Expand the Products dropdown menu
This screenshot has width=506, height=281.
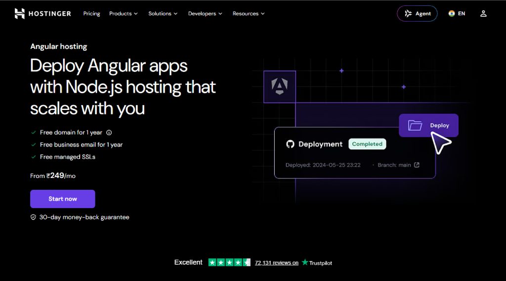tap(123, 13)
